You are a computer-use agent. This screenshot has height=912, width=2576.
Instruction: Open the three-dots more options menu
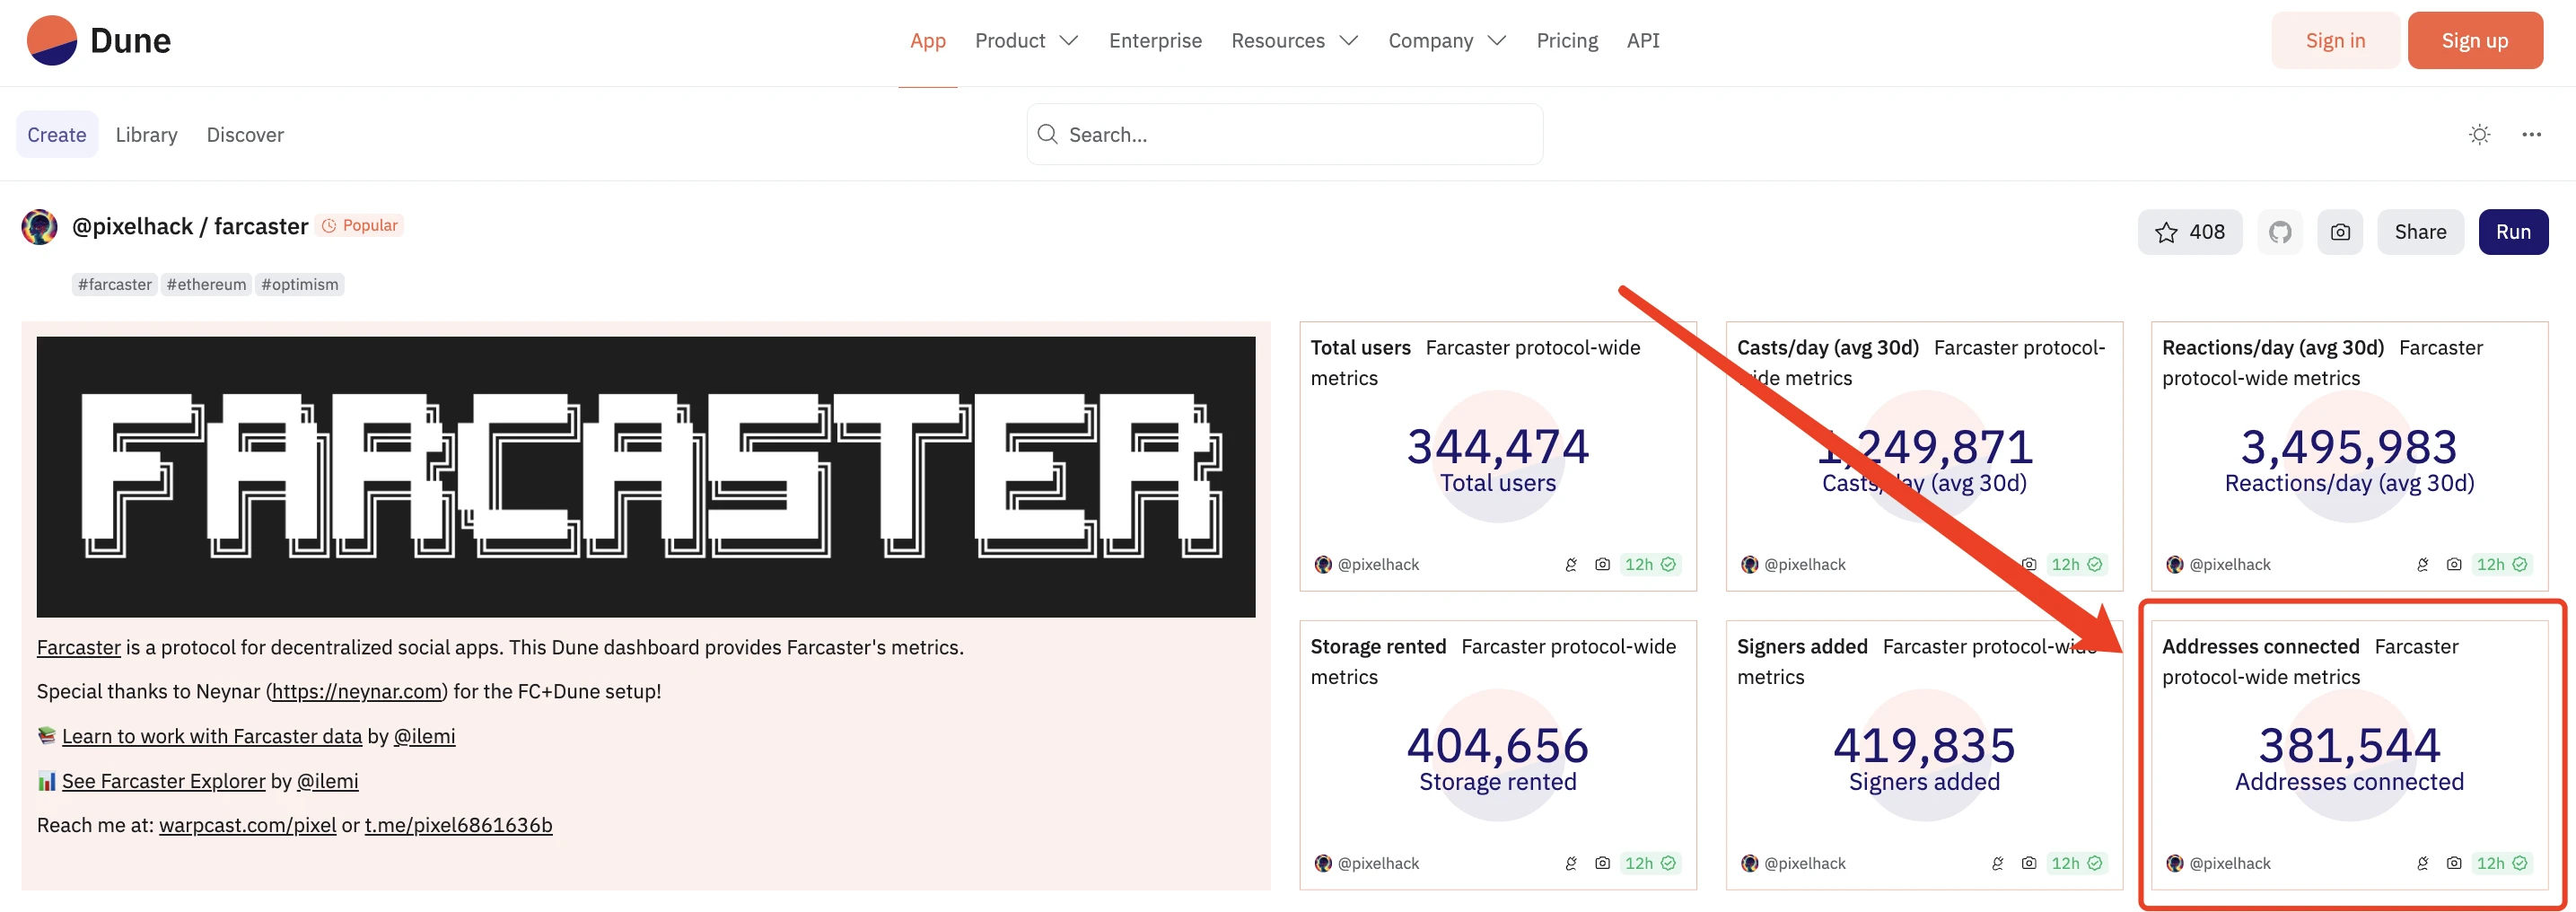click(x=2530, y=135)
